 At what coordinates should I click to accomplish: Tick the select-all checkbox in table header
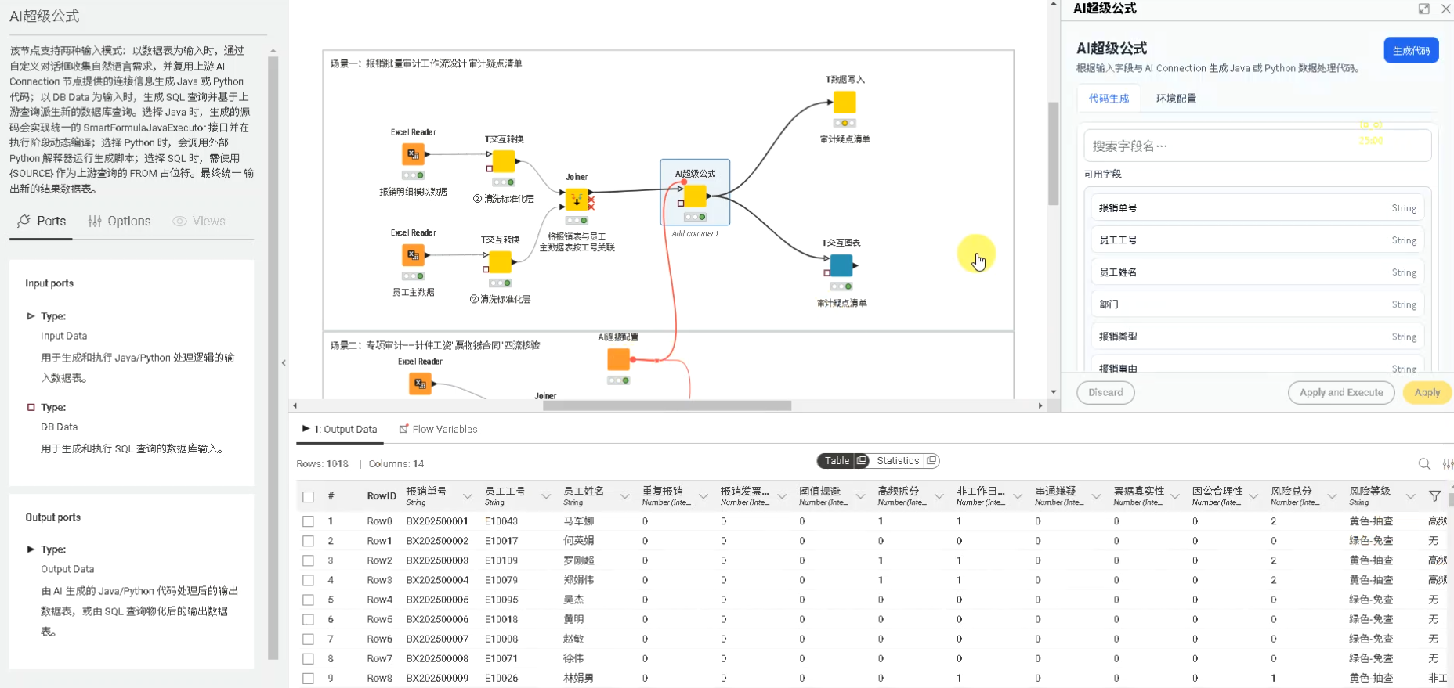(308, 497)
